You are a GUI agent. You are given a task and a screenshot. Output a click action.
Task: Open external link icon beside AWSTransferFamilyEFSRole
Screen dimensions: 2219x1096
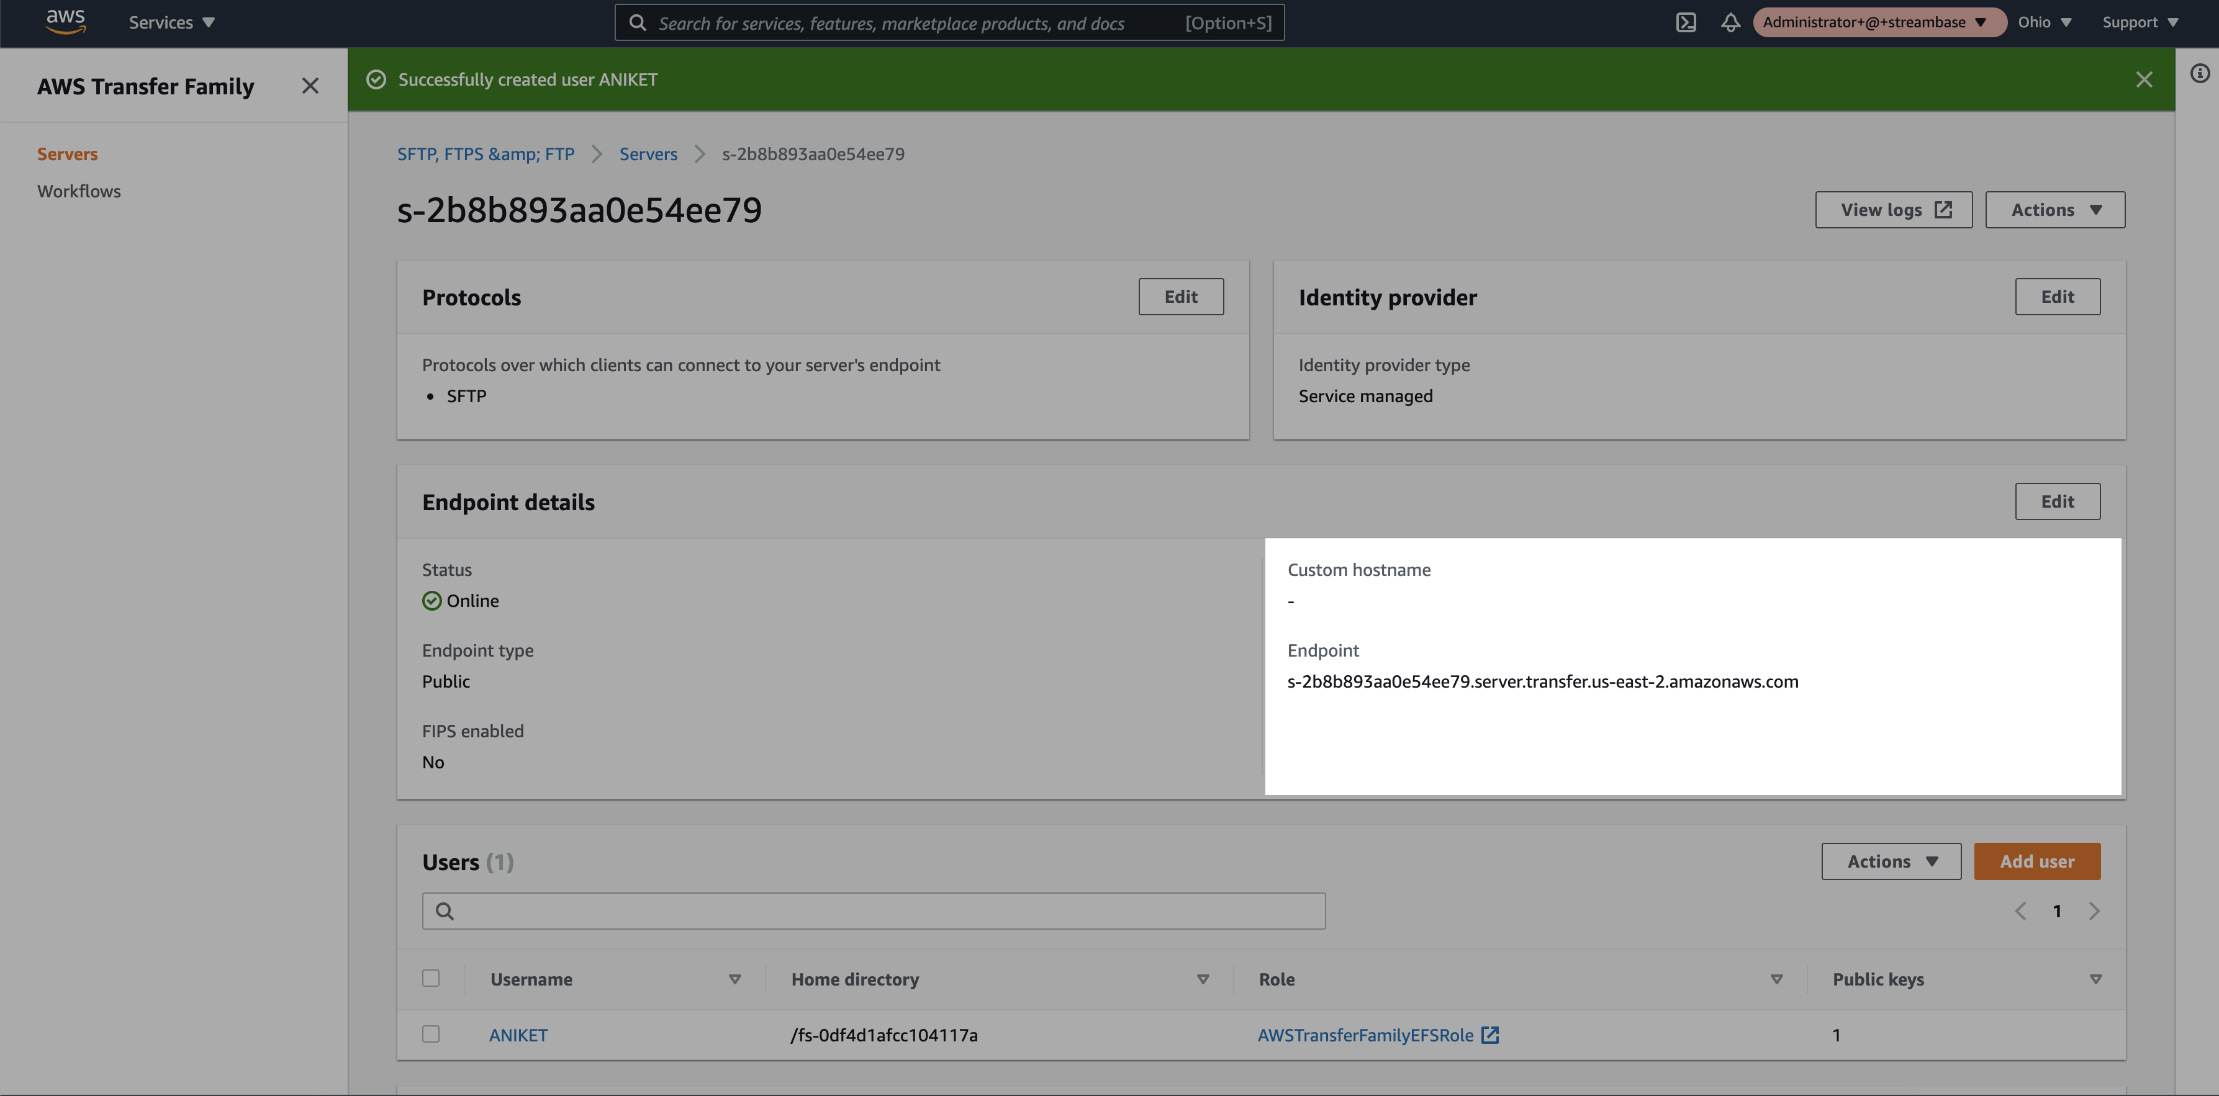coord(1490,1035)
